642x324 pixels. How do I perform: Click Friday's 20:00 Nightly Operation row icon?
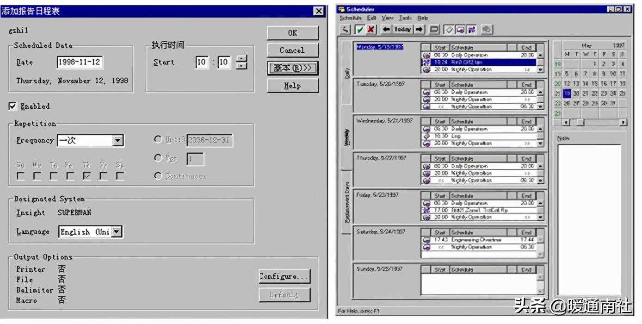pos(426,217)
